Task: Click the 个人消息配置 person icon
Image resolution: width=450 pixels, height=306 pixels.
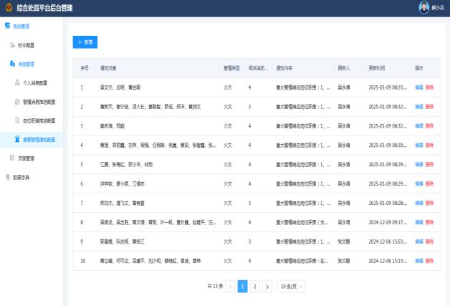Action: tap(17, 82)
